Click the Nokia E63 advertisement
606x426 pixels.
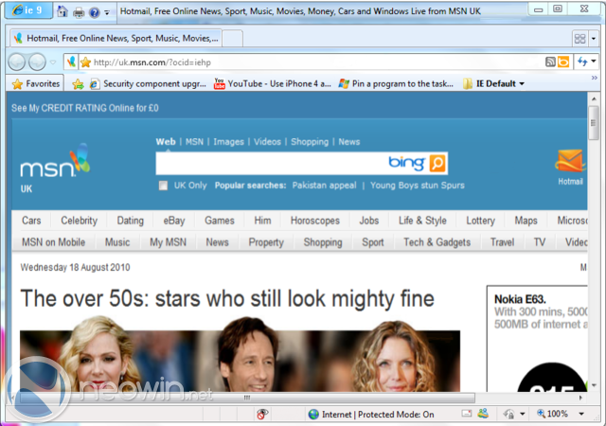[x=537, y=339]
